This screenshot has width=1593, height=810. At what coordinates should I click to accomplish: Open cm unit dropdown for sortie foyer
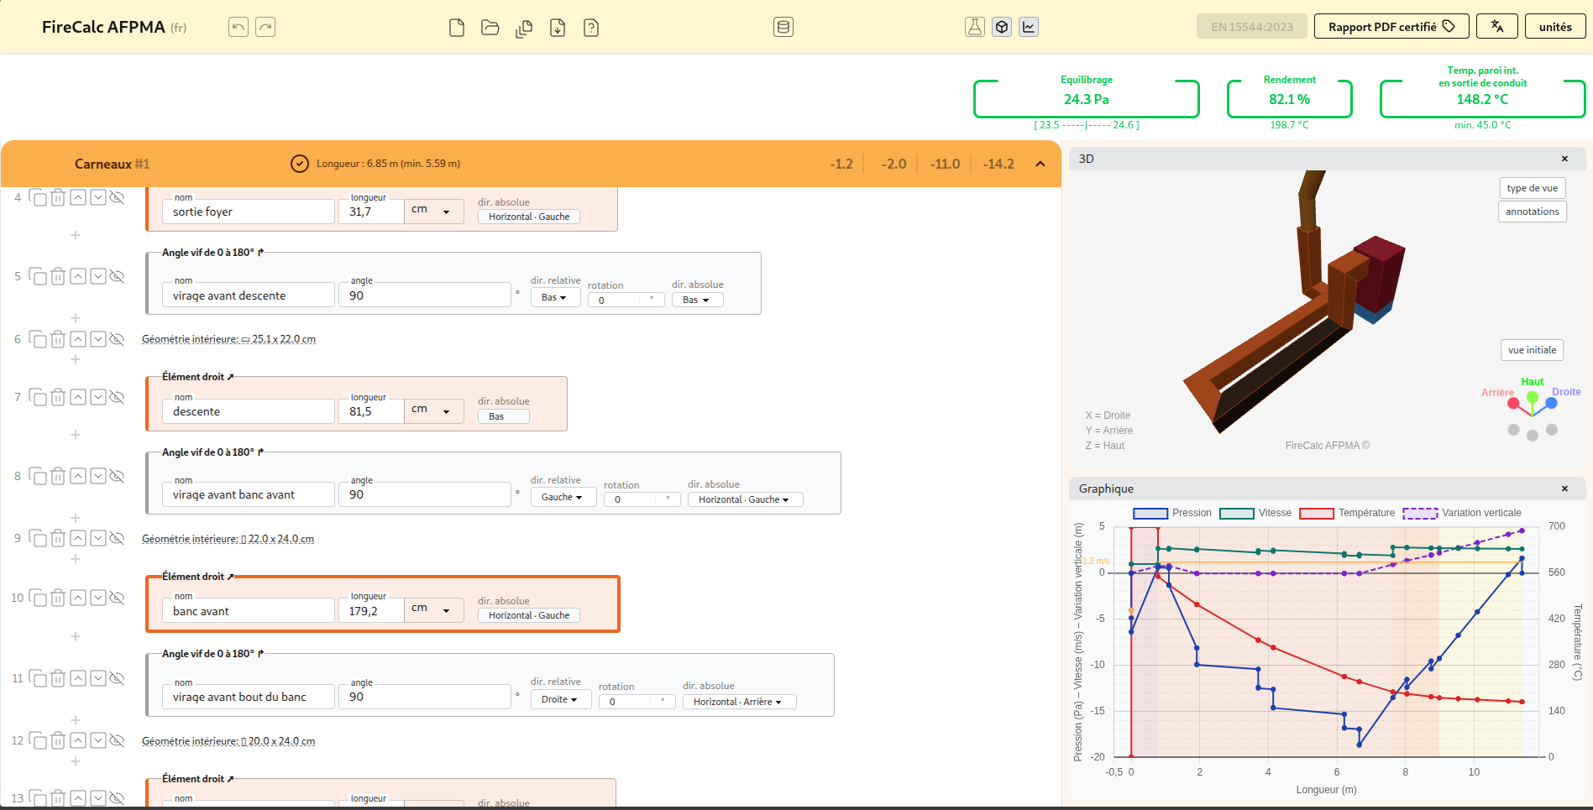[433, 211]
